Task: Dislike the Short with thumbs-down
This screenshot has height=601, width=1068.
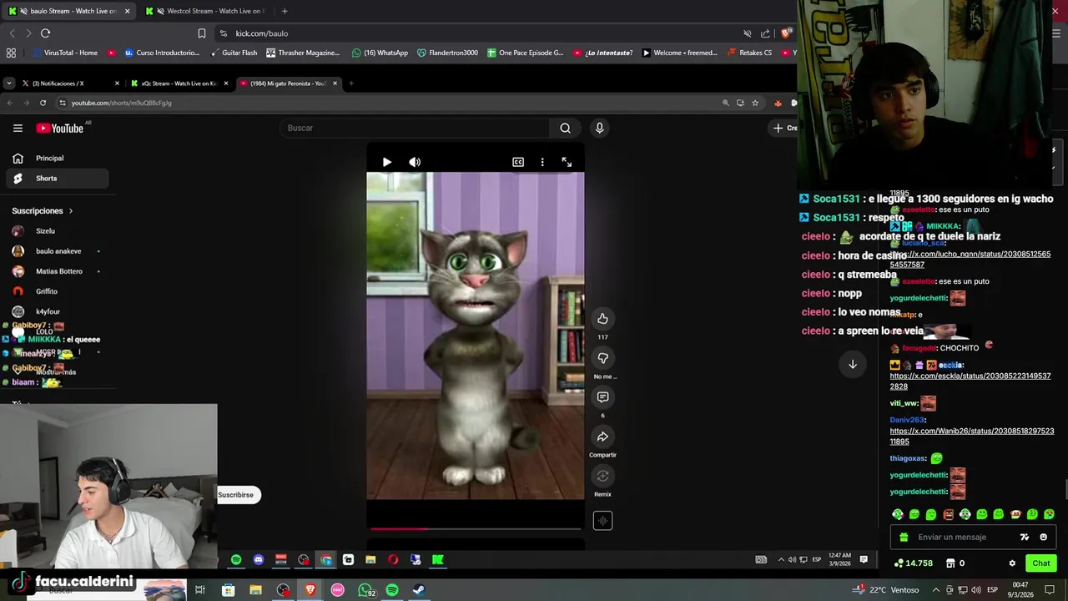Action: pyautogui.click(x=602, y=358)
